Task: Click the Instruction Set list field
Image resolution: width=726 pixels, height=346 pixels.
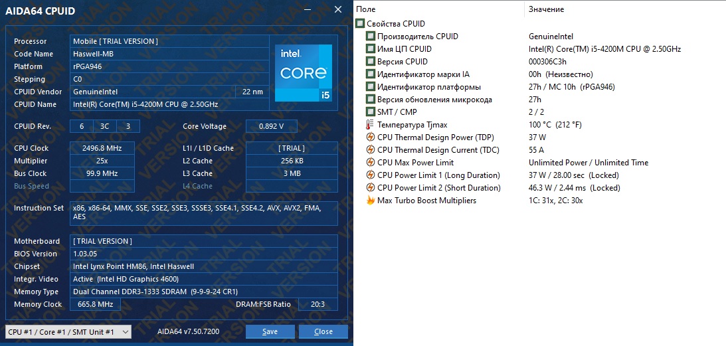Action: point(204,213)
